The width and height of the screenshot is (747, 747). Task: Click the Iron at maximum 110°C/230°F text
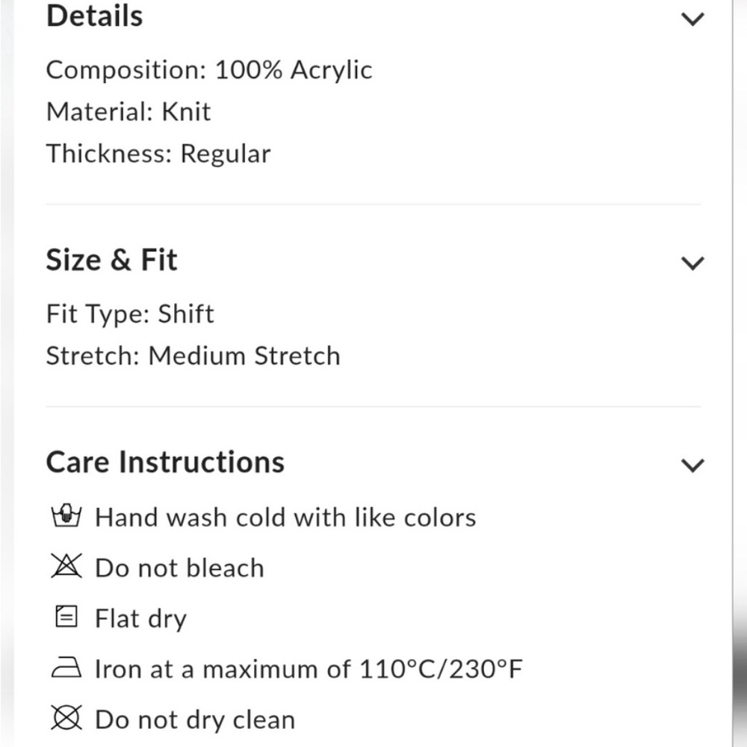pyautogui.click(x=309, y=669)
